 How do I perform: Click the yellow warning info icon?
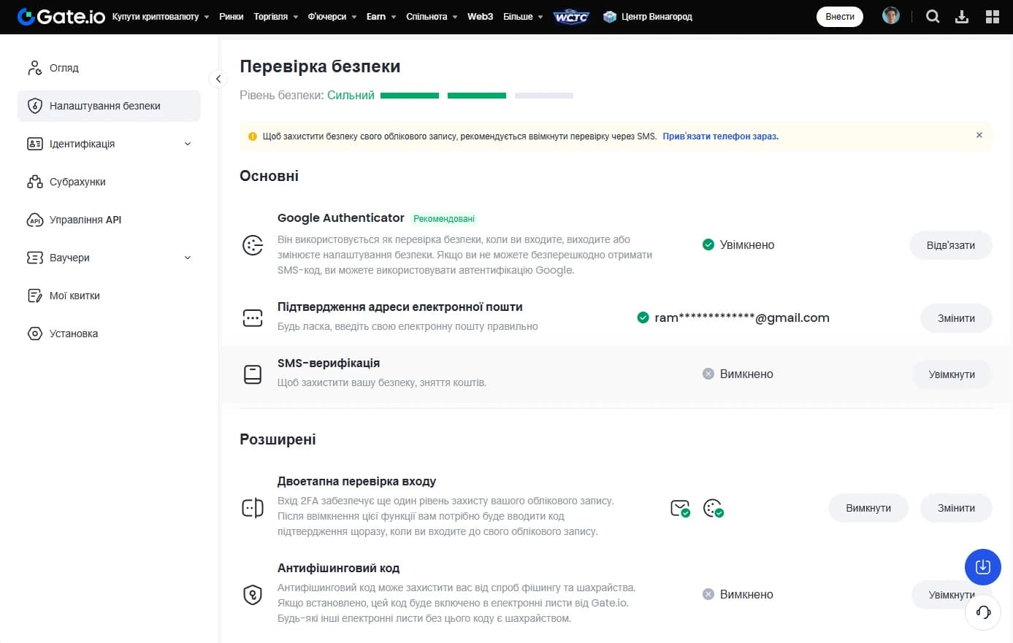point(253,136)
